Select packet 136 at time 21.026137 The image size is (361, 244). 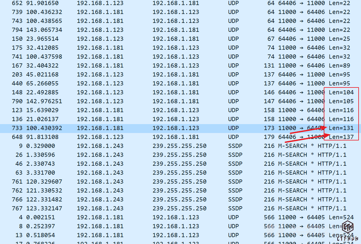point(179,119)
